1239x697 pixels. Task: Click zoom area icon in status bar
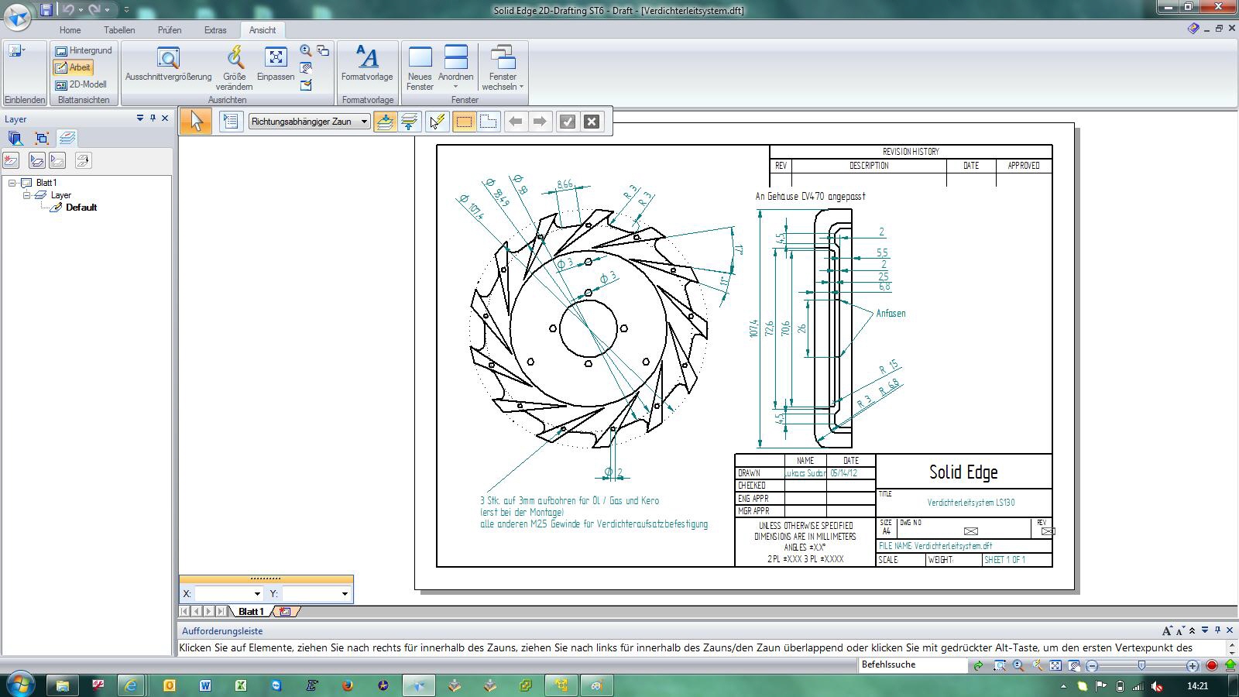click(x=1000, y=665)
